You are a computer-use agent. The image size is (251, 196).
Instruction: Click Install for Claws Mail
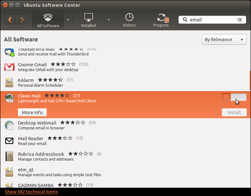tap(234, 112)
